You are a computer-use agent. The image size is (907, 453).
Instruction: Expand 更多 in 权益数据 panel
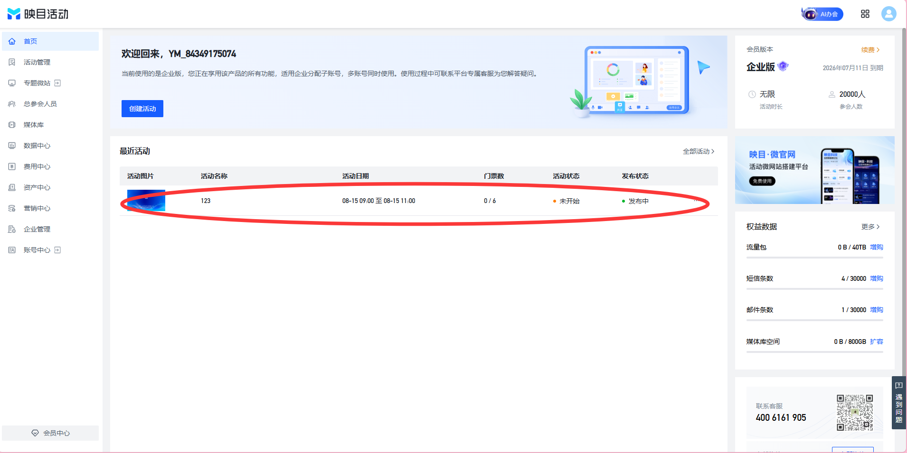point(870,227)
